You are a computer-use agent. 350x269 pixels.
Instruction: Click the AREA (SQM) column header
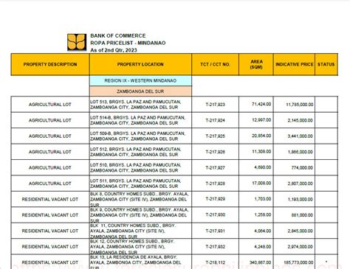256,64
